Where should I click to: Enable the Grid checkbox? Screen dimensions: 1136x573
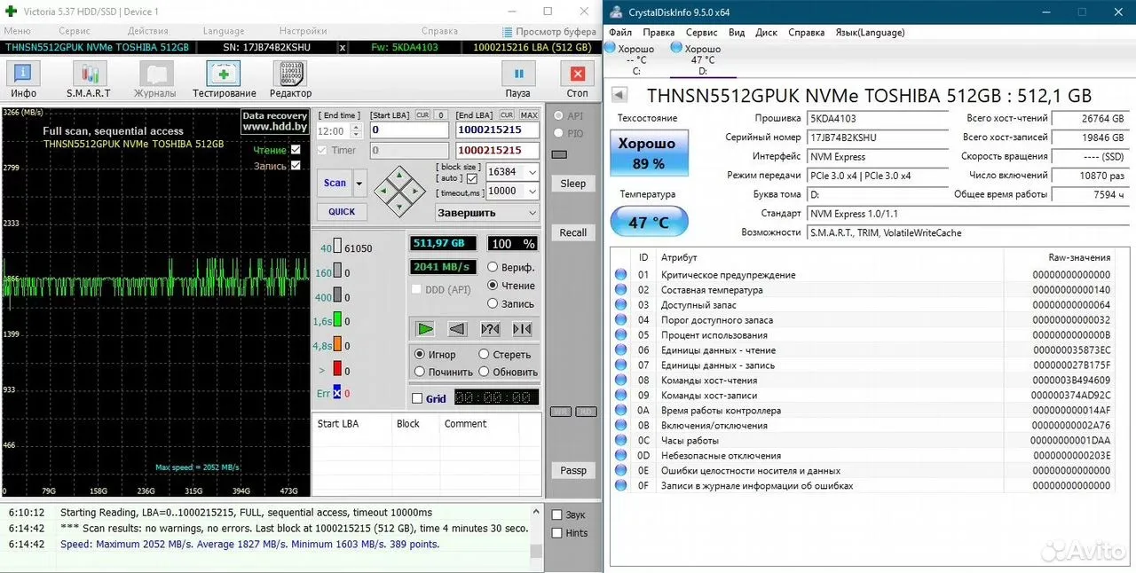point(417,398)
